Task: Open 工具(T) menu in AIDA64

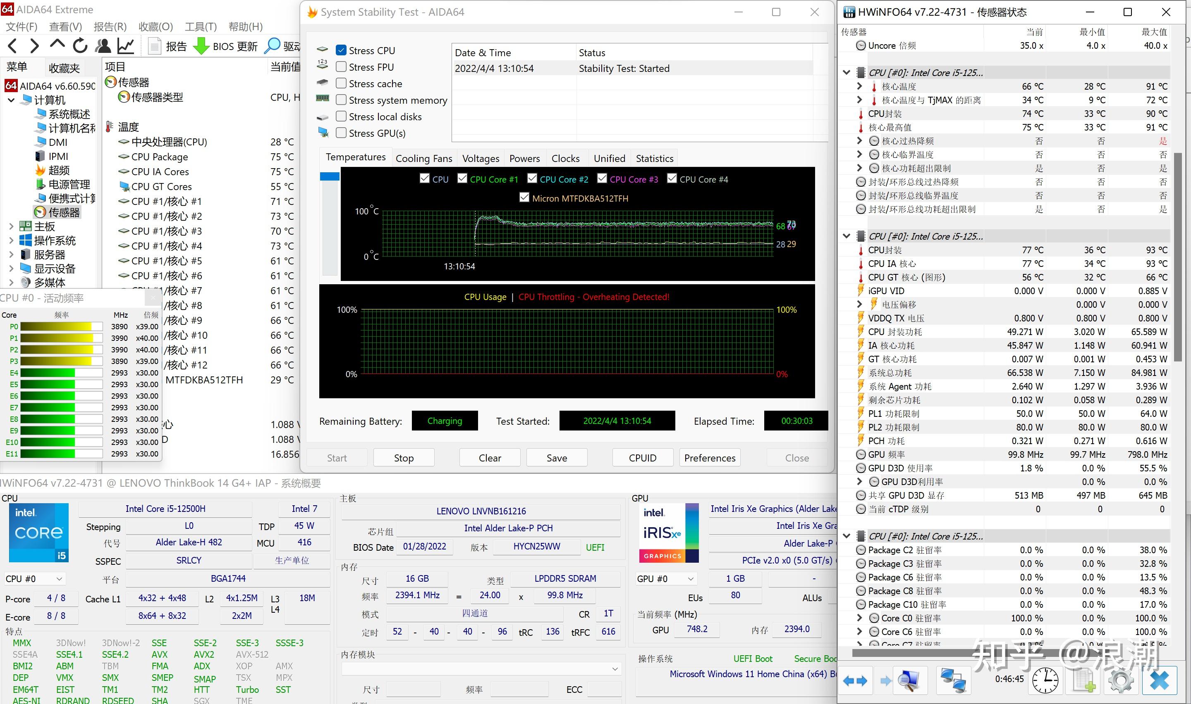Action: tap(201, 26)
